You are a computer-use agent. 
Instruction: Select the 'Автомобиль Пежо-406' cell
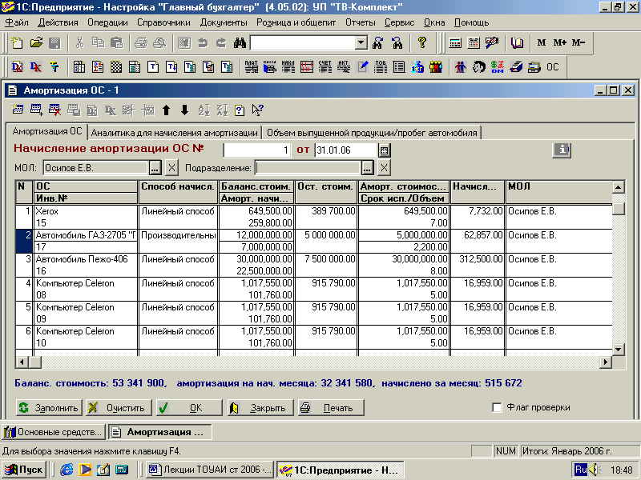coord(86,259)
